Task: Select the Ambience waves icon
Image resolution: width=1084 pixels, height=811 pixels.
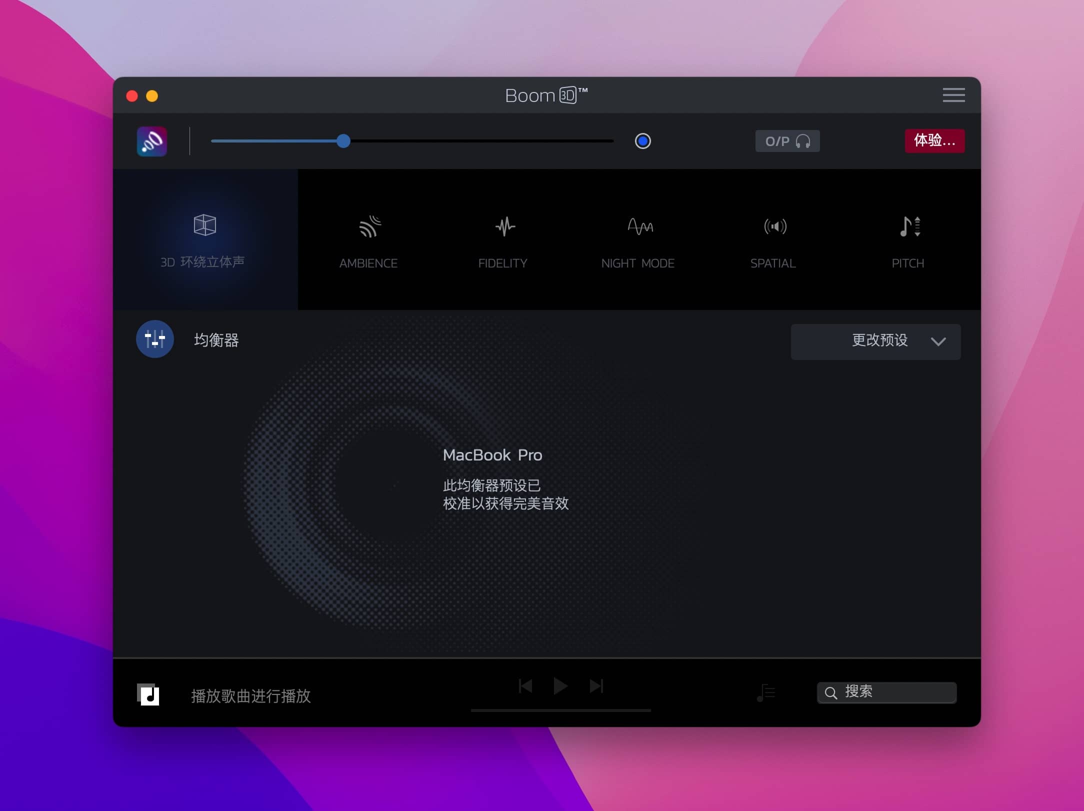Action: (370, 226)
